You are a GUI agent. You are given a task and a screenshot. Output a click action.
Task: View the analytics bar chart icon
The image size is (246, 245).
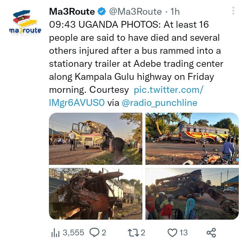point(55,233)
